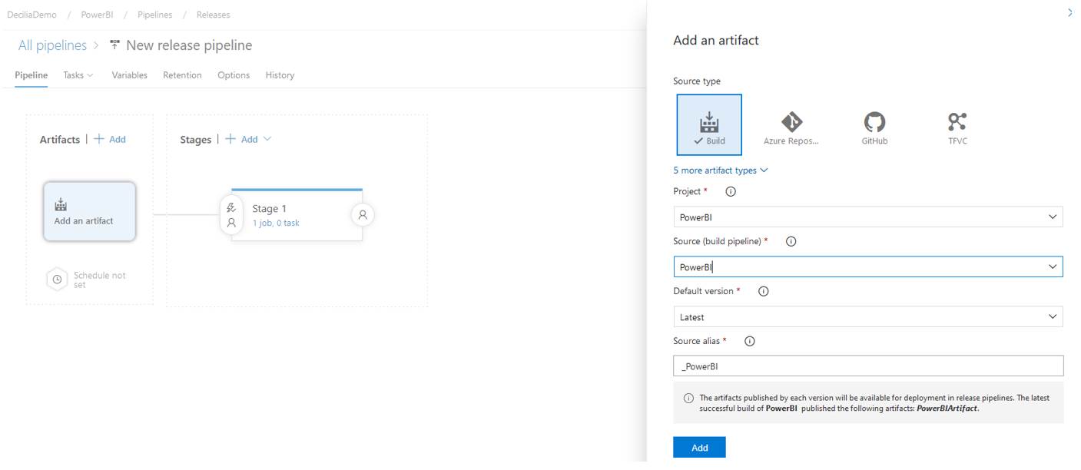The height and width of the screenshot is (470, 1081).
Task: Choose GitHub source type icon
Action: [874, 121]
